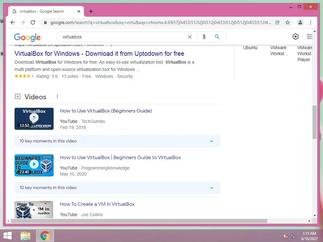Image resolution: width=323 pixels, height=242 pixels.
Task: Open a new browser tab
Action: 91,11
